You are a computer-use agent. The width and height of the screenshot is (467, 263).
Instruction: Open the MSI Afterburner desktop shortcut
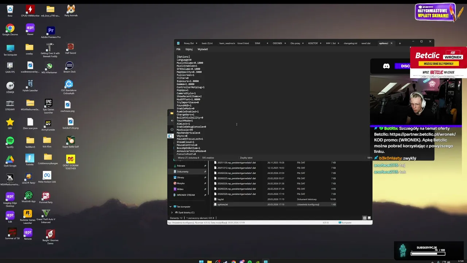tap(49, 68)
